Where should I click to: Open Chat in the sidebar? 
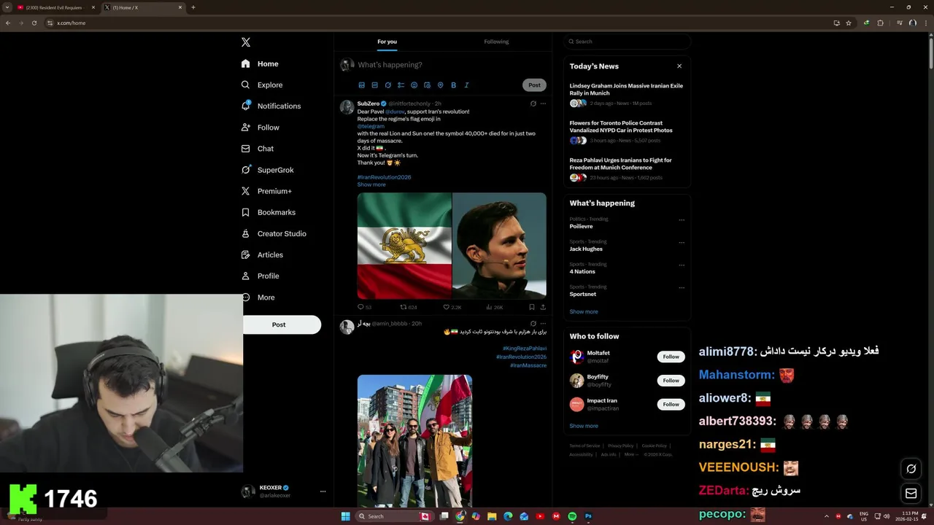[258, 149]
